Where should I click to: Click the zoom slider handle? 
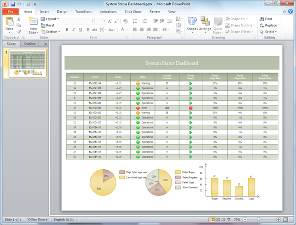[x=258, y=219]
